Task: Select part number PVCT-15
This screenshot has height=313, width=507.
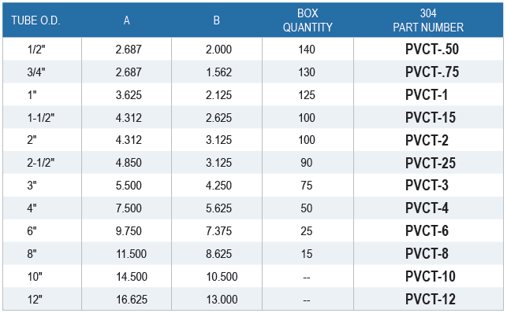Action: (431, 118)
